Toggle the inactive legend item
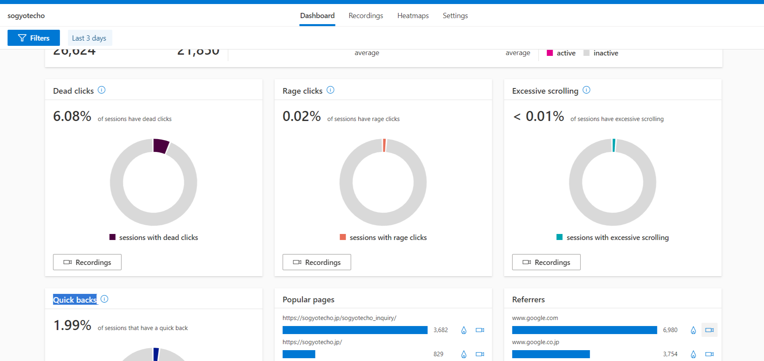Viewport: 764px width, 361px height. [601, 53]
